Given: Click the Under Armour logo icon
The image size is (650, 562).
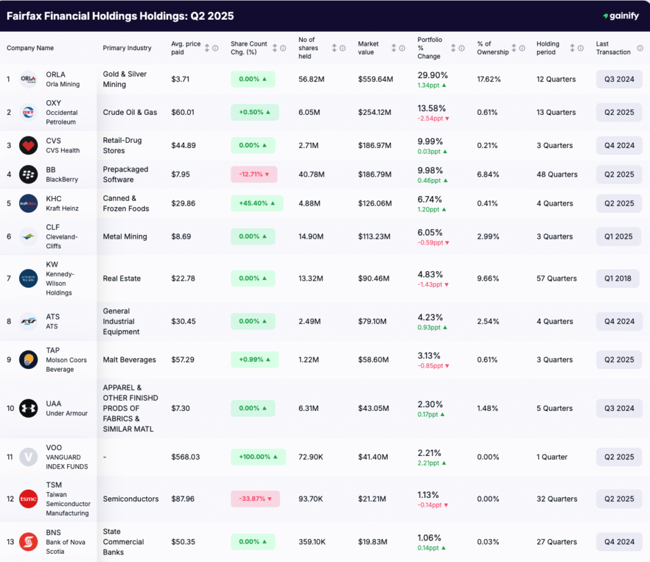Looking at the screenshot, I should coord(29,408).
